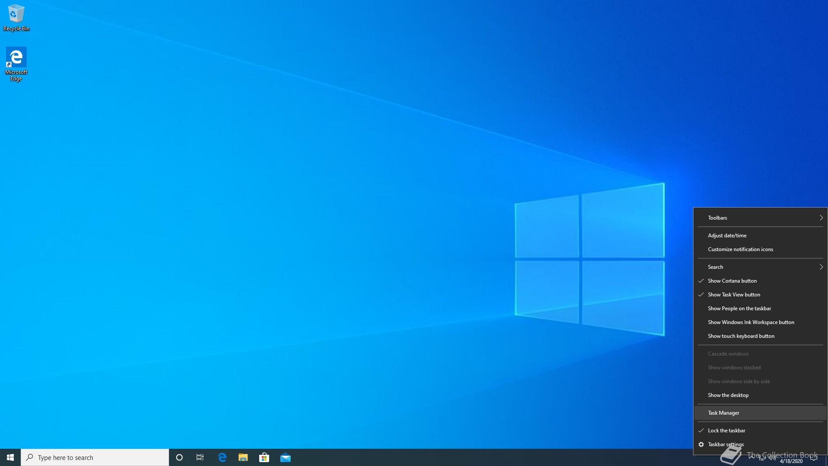This screenshot has height=466, width=828.
Task: Click in the 'Type here to search' box
Action: pyautogui.click(x=95, y=457)
